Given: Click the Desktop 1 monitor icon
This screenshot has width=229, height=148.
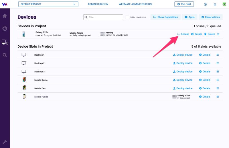Looking at the screenshot, I should click(24, 55).
